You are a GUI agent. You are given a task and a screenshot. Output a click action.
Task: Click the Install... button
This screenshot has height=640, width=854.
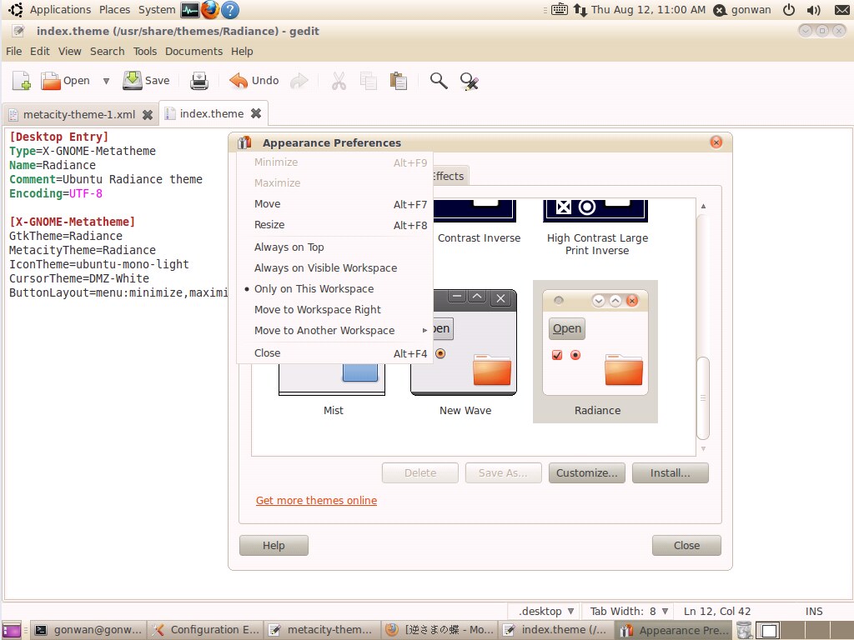point(671,473)
